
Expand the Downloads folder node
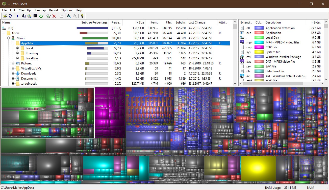[13, 74]
